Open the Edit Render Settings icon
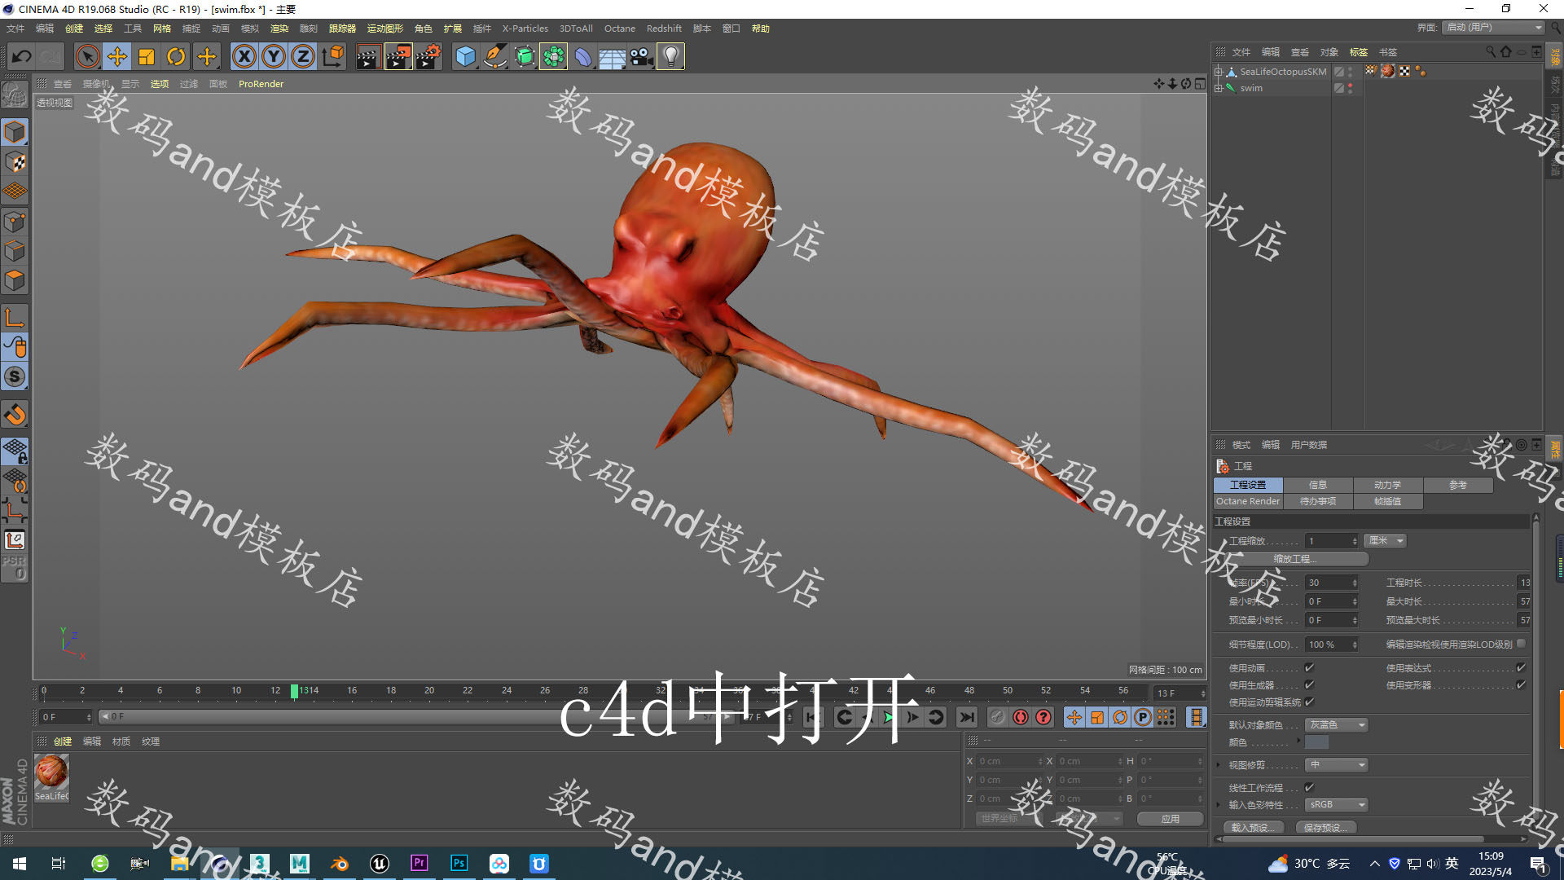 coord(428,56)
